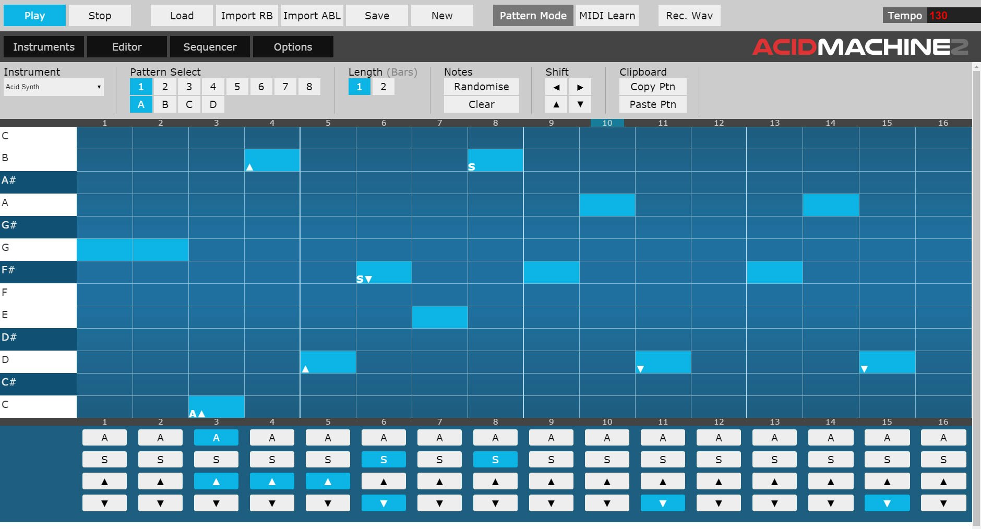981x529 pixels.
Task: Toggle octave down on step 16
Action: (x=943, y=503)
